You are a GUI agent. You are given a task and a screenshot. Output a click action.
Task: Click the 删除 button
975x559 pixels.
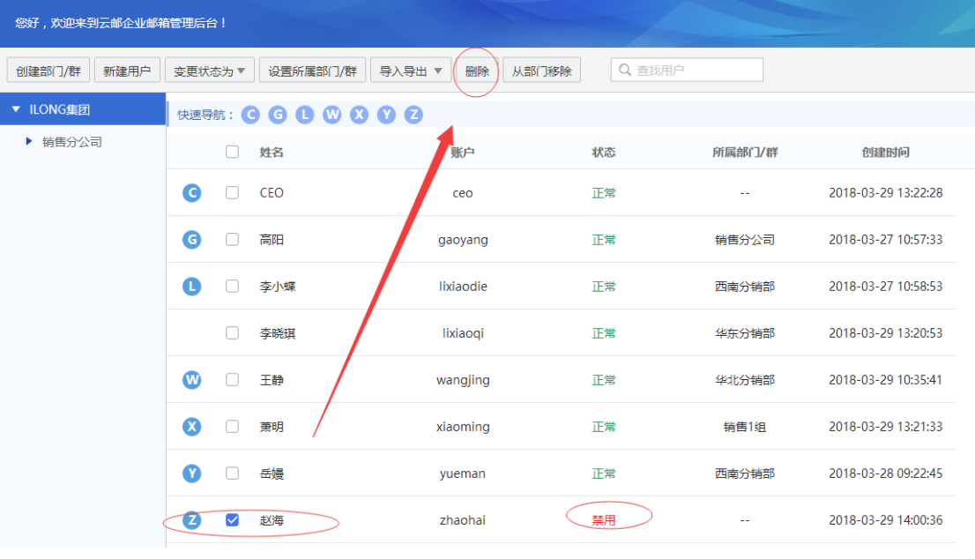click(477, 71)
